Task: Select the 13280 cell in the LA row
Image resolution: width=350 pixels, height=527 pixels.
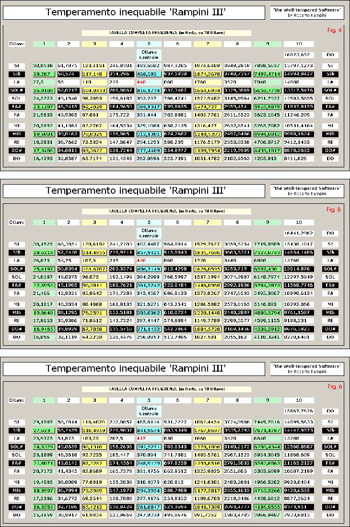Action: coord(299,438)
